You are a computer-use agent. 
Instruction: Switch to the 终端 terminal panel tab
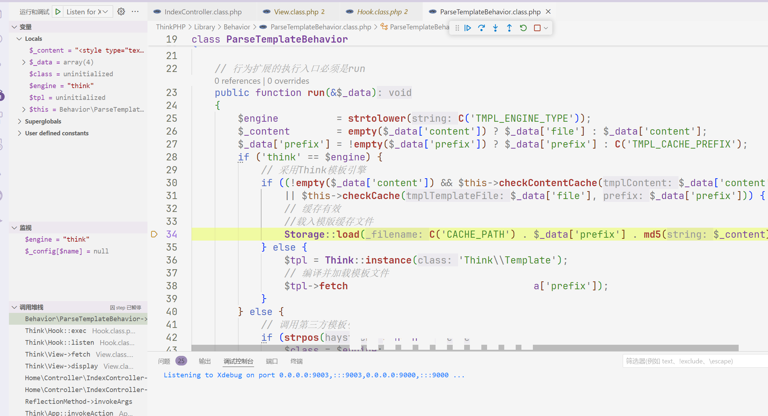[x=296, y=361]
